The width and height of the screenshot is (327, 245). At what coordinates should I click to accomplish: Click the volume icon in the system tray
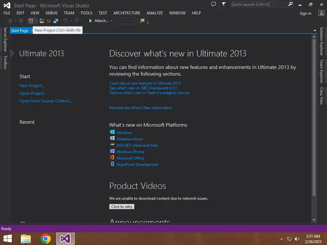pyautogui.click(x=297, y=239)
